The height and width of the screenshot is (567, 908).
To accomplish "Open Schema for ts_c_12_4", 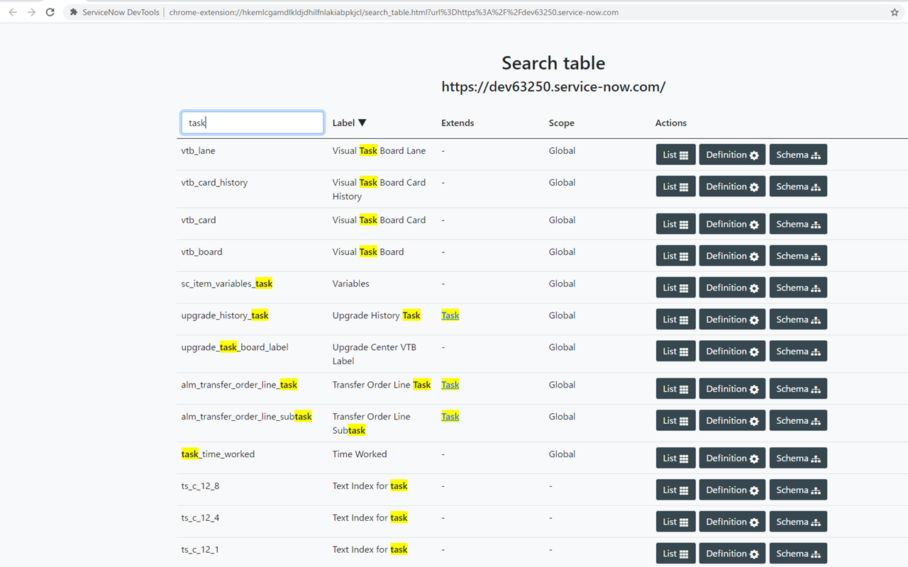I will [x=798, y=522].
